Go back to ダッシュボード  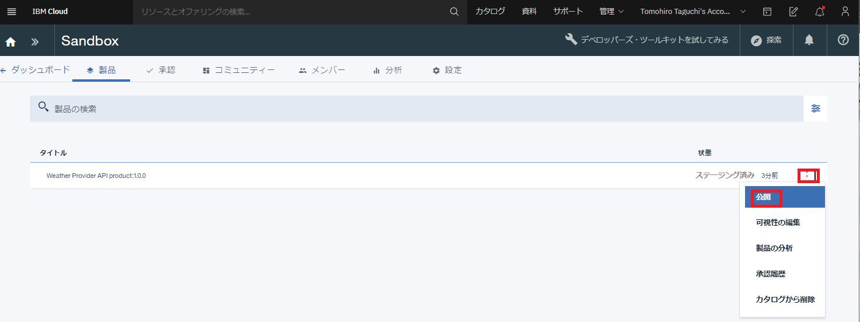click(36, 70)
